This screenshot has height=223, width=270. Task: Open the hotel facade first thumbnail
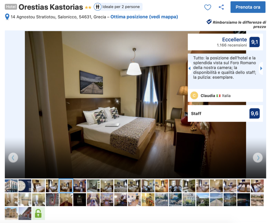coord(11,186)
